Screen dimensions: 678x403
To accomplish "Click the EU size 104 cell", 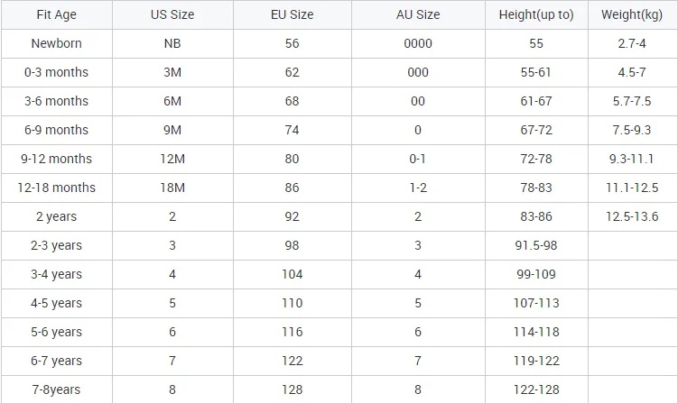I will [x=292, y=274].
